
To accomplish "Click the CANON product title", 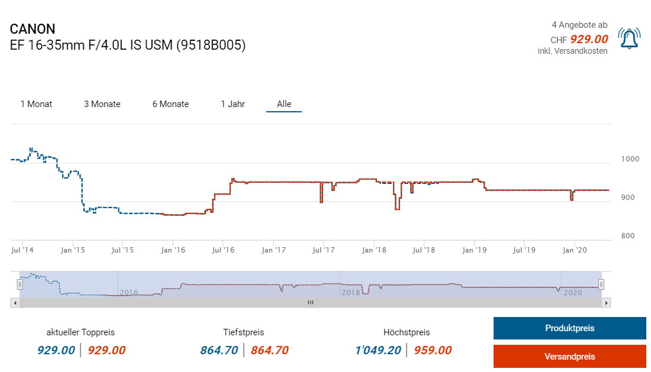I will click(x=33, y=29).
